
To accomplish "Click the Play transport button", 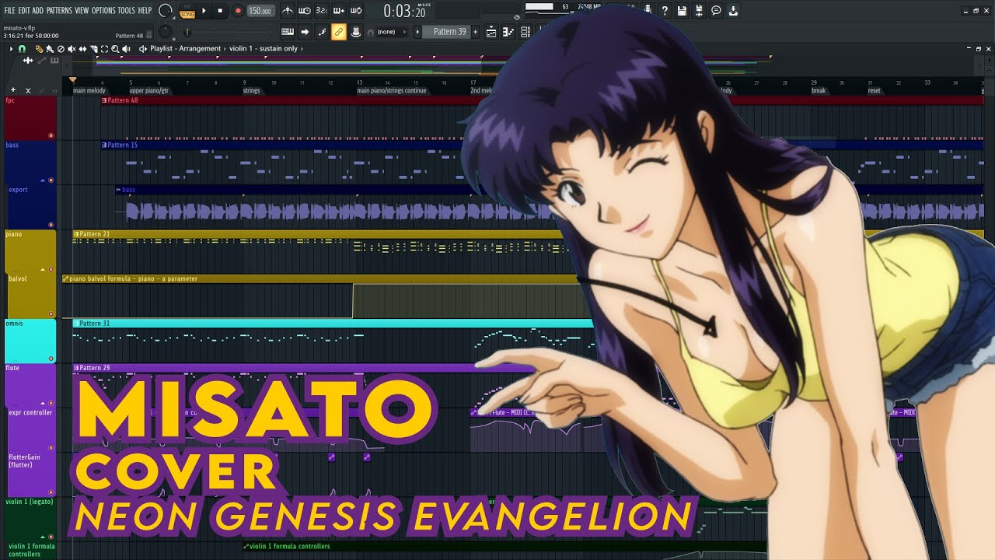I will click(x=204, y=11).
